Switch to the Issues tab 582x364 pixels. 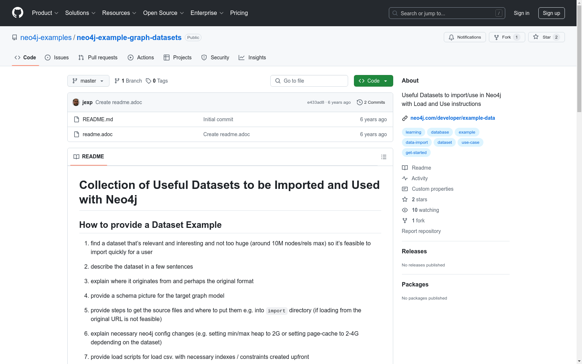tap(57, 58)
